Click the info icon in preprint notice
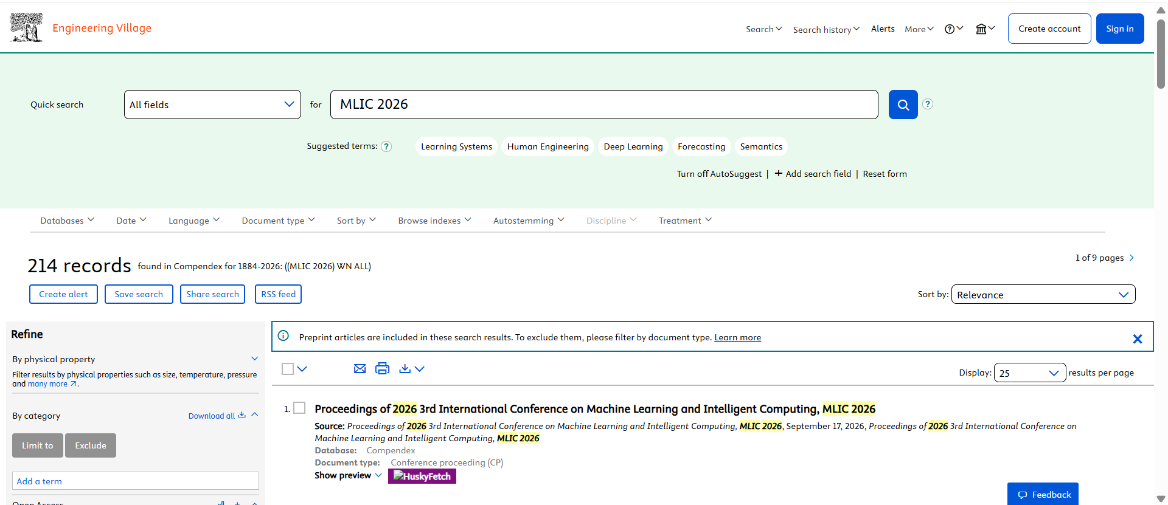The height and width of the screenshot is (505, 1168). click(x=283, y=336)
